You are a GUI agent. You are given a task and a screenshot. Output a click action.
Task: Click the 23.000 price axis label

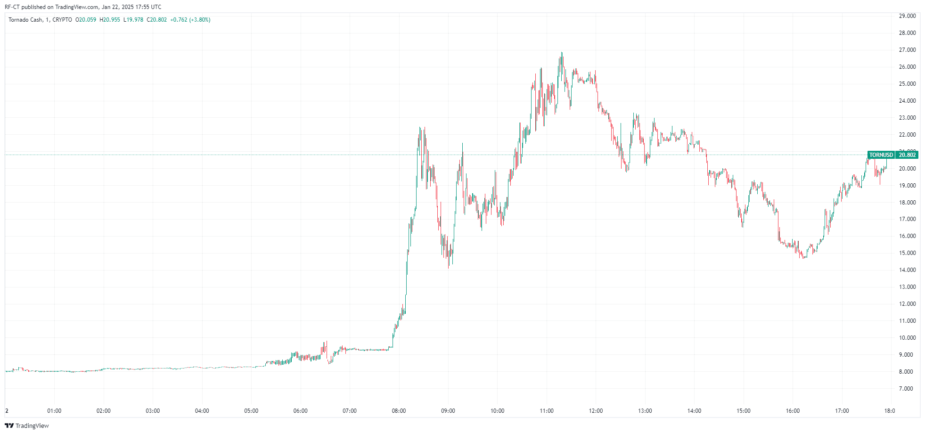pyautogui.click(x=907, y=118)
